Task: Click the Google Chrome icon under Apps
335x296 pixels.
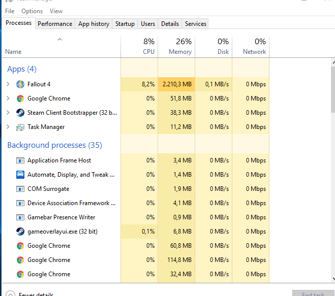Action: coord(20,98)
